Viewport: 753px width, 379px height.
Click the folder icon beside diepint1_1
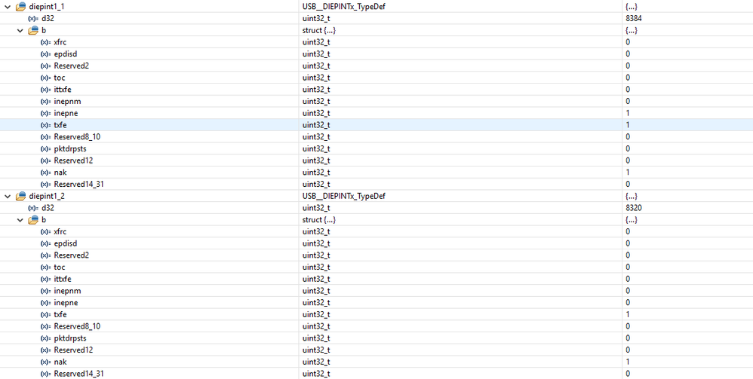pyautogui.click(x=20, y=7)
